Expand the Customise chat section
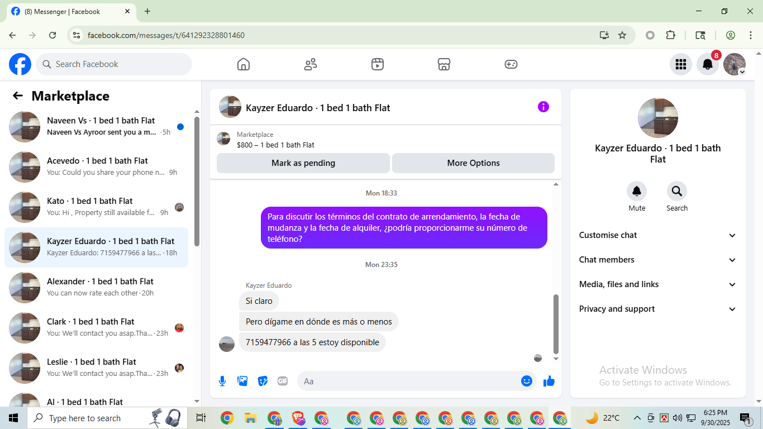 point(658,235)
